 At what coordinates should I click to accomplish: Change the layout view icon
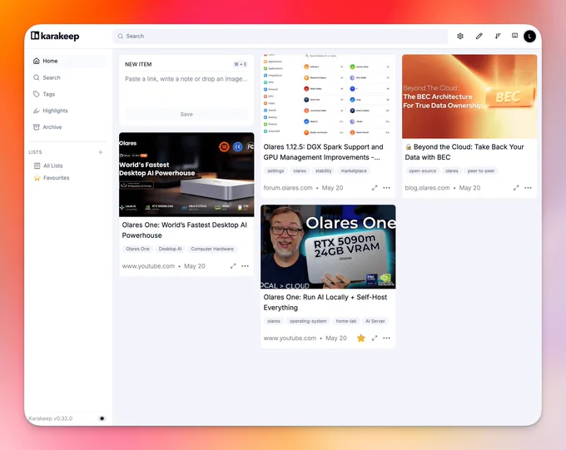click(514, 36)
